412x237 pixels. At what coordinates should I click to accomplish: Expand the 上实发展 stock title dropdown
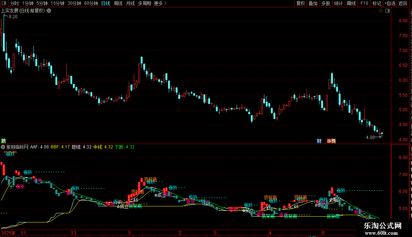coord(49,11)
